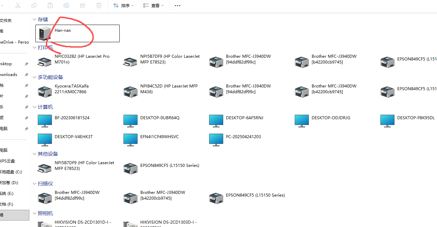Click the Paste clipboard icon
437x227 pixels.
(x=50, y=5)
